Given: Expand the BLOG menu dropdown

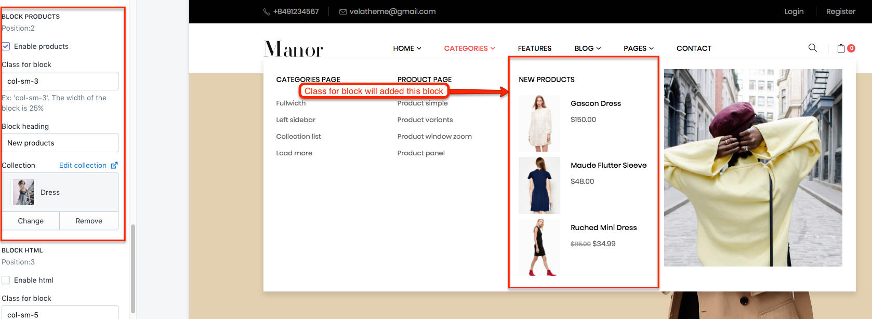Looking at the screenshot, I should coord(587,48).
